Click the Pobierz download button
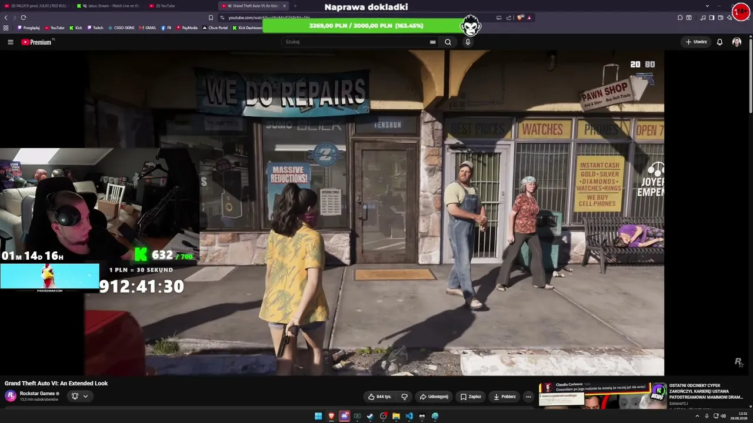 pyautogui.click(x=505, y=397)
